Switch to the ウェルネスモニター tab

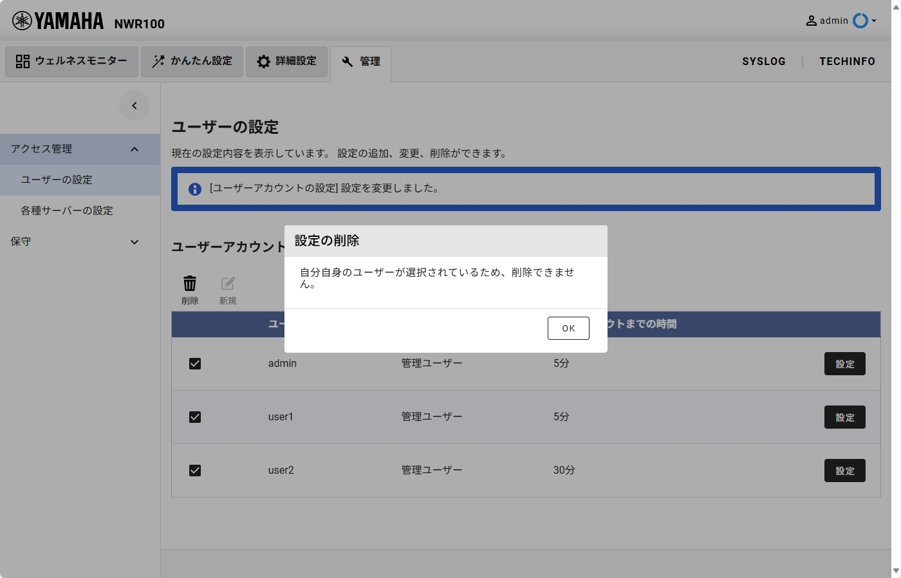pos(71,61)
